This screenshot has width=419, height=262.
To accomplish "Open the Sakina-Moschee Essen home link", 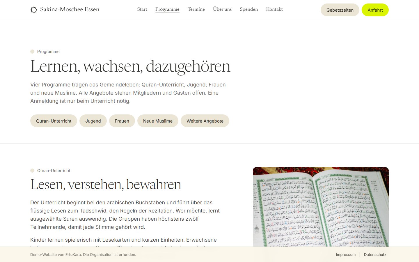I will [x=65, y=10].
